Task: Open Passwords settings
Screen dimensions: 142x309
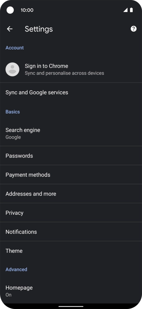Action: click(71, 156)
